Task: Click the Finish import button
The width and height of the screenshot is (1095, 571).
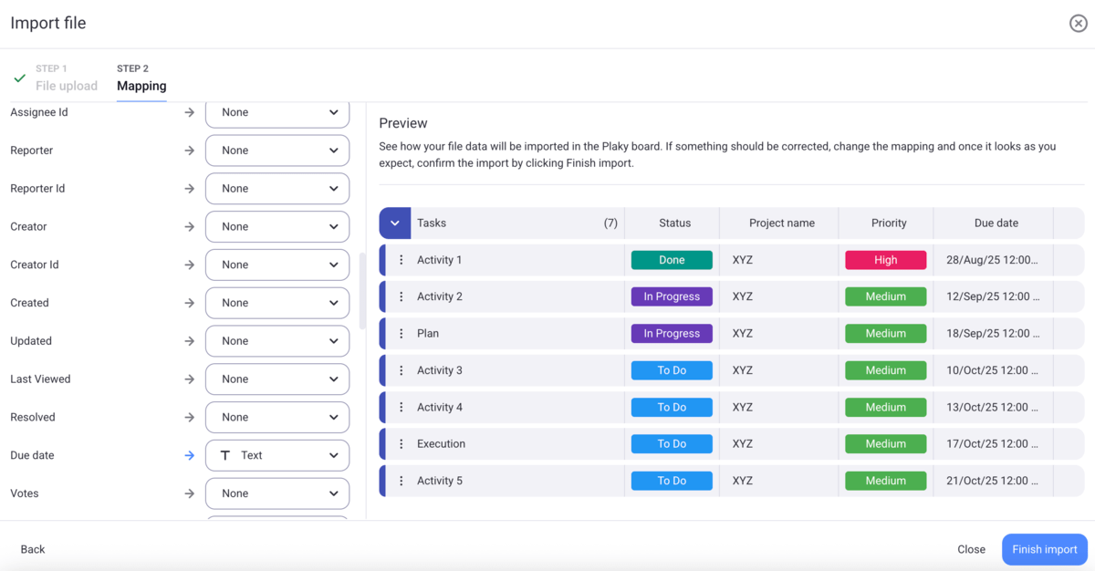Action: point(1044,549)
